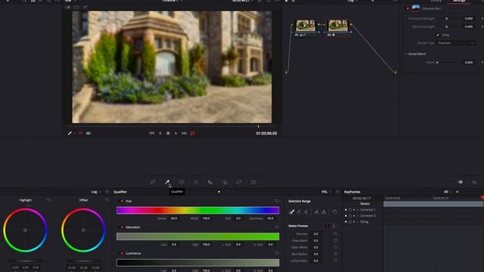Toggle loop playback in the viewer
The height and width of the screenshot is (272, 484).
pyautogui.click(x=193, y=133)
